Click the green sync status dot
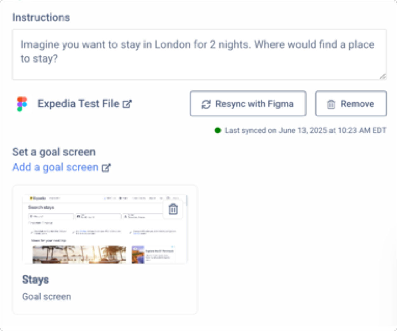This screenshot has height=331, width=397. [218, 130]
